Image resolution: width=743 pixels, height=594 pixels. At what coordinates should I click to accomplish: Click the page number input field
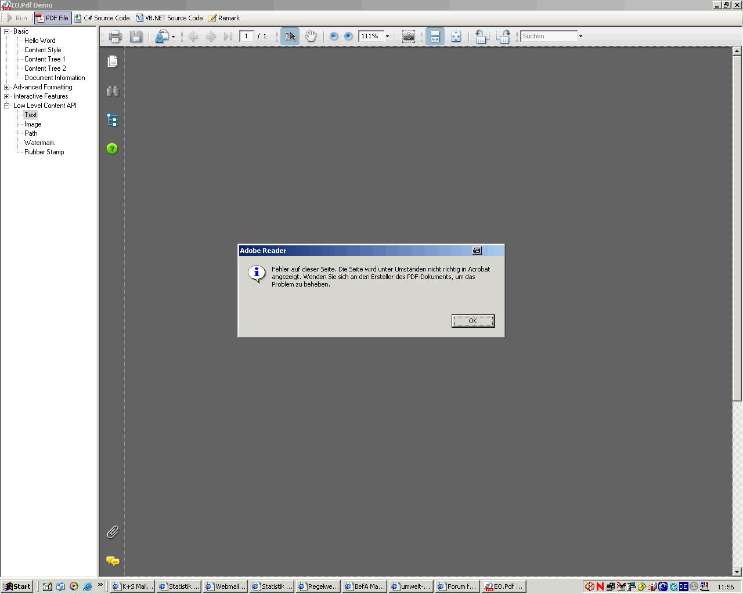[x=246, y=36]
